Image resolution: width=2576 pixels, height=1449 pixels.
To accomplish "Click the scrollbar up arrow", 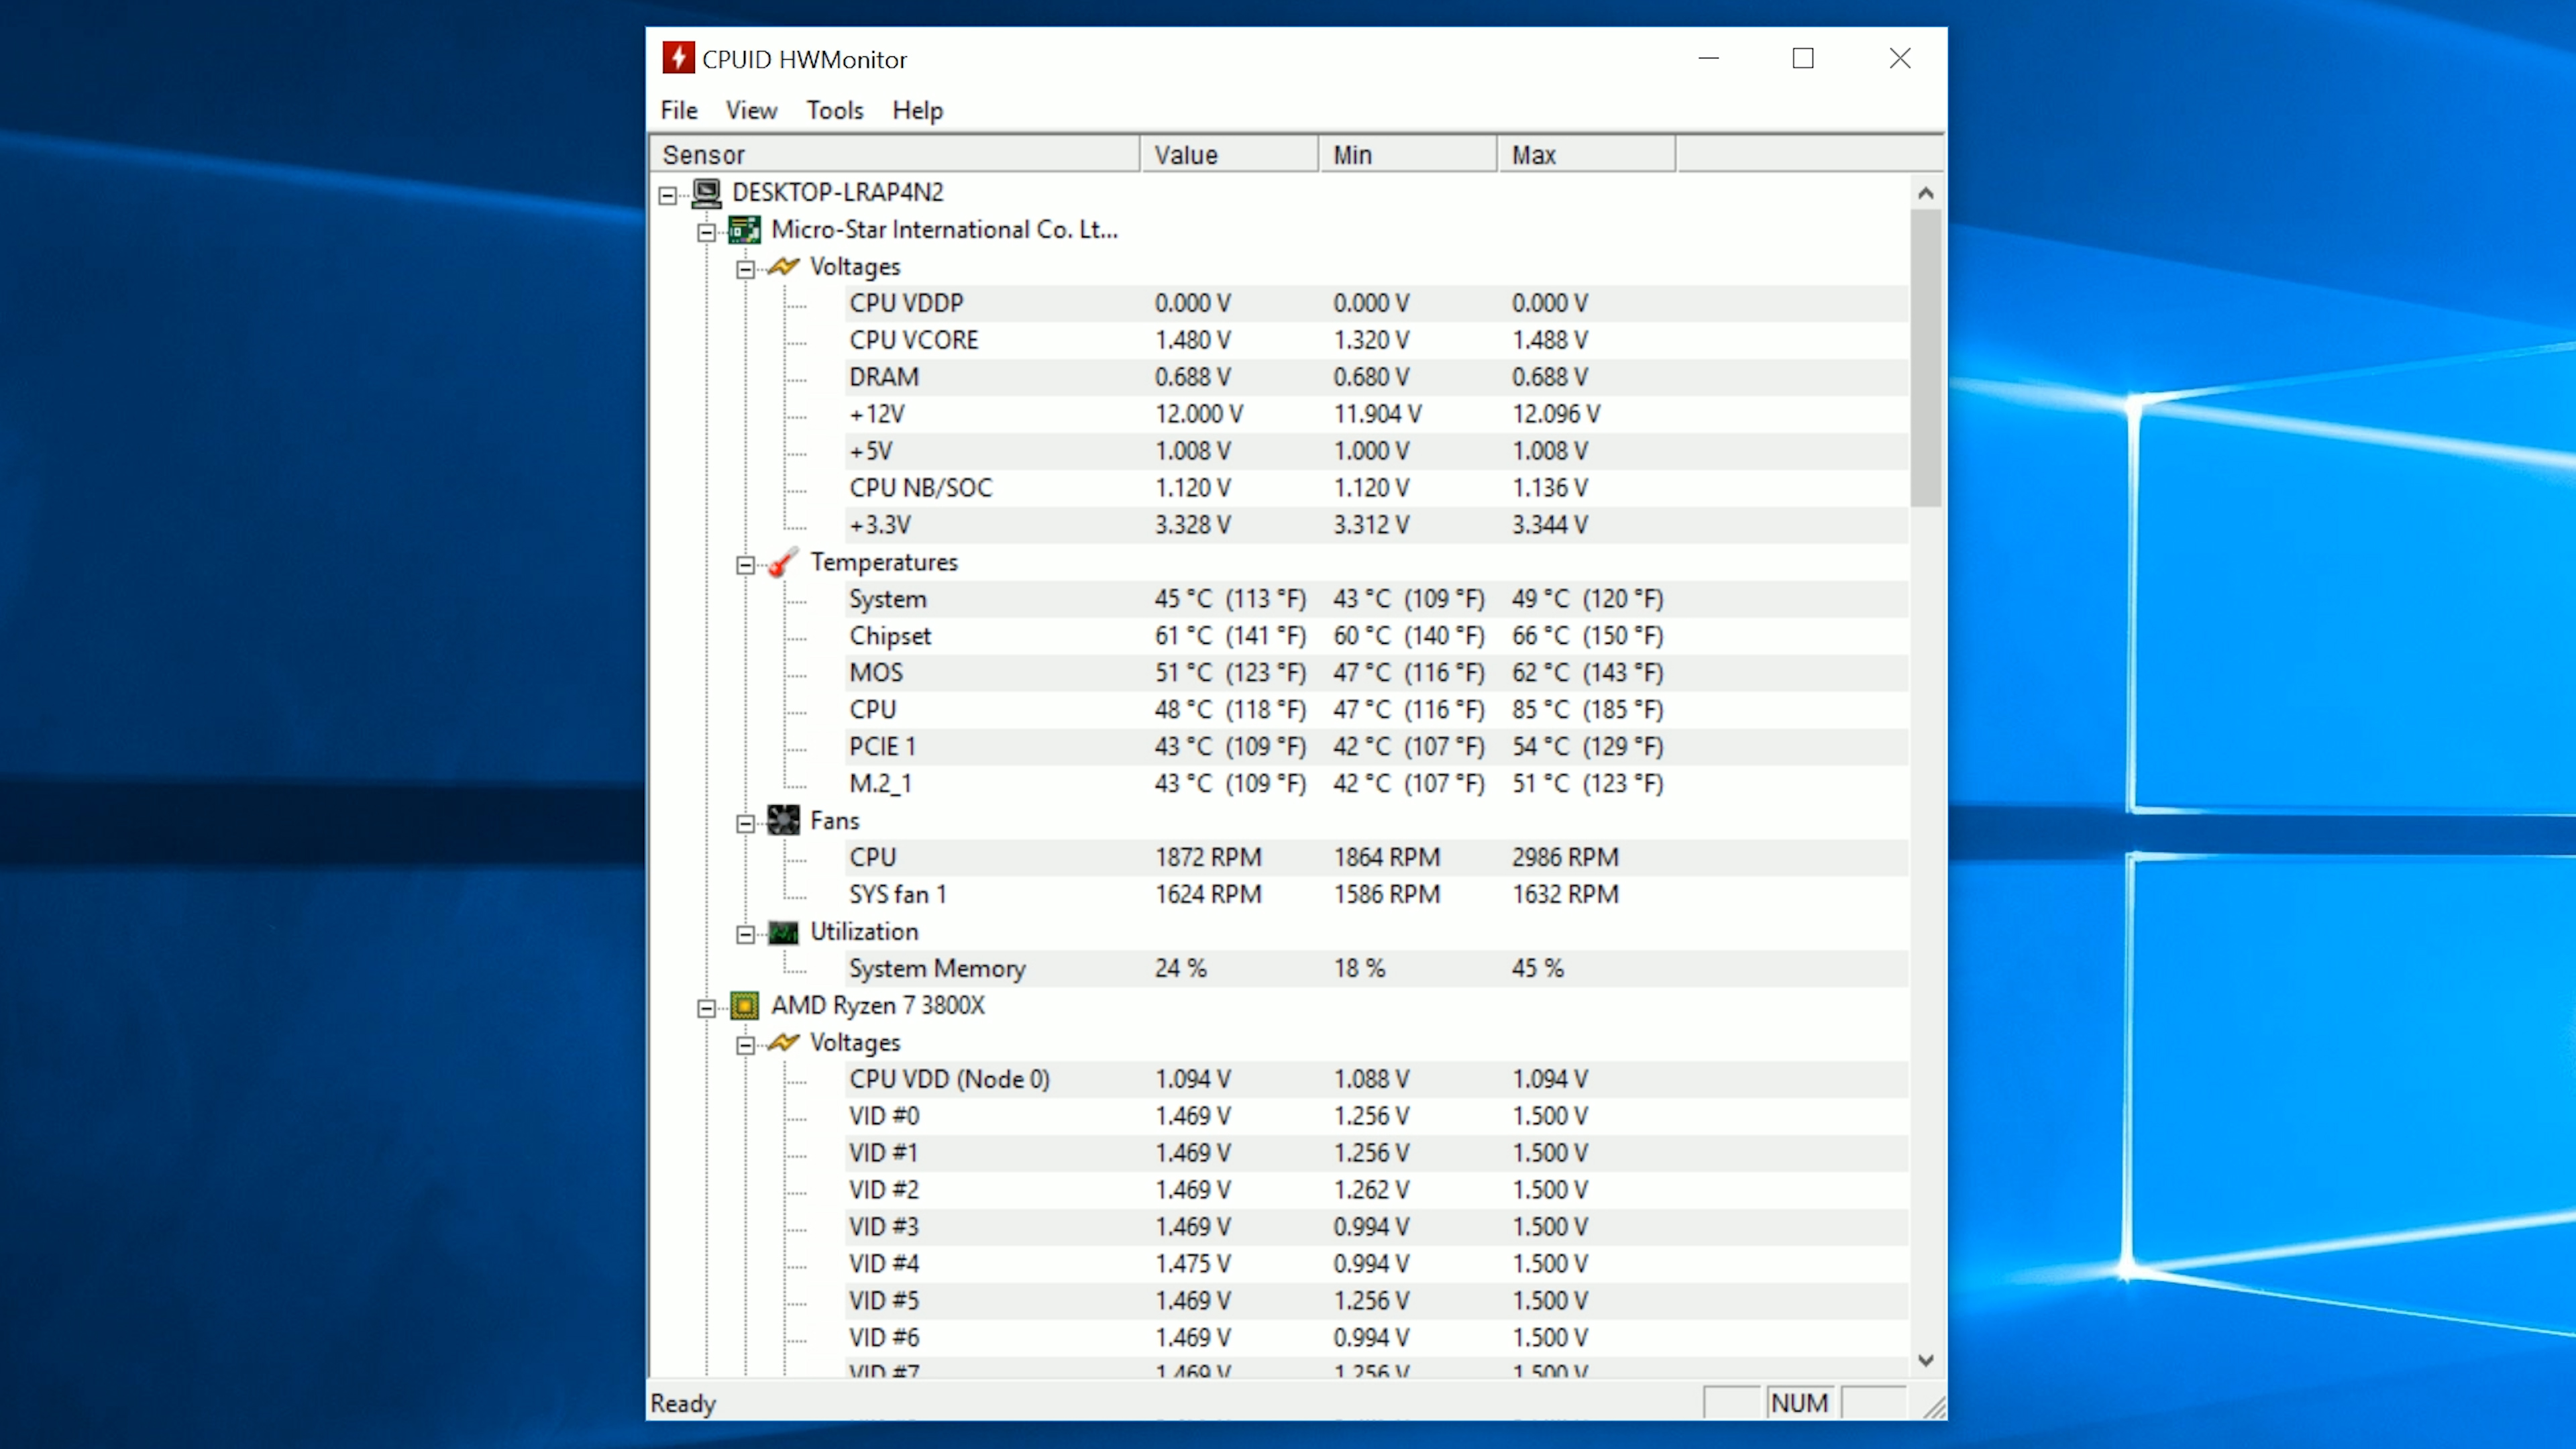I will (1926, 193).
